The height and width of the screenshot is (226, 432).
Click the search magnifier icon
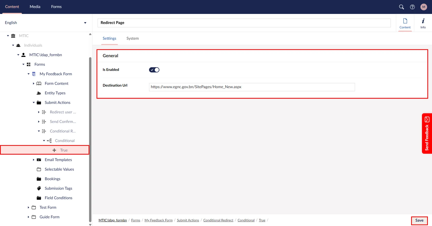401,7
